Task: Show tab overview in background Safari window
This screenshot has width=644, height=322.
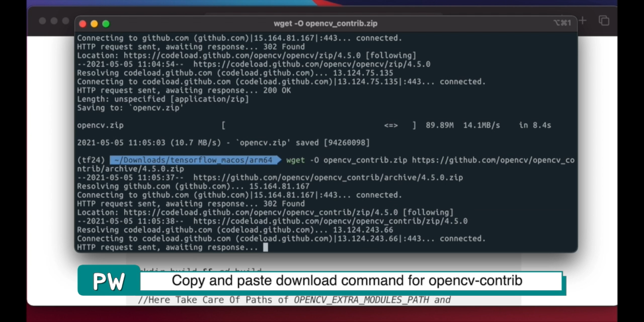Action: pos(604,21)
